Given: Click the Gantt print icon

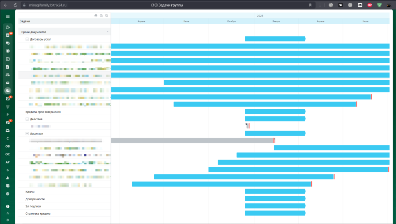Looking at the screenshot, I should tap(96, 15).
